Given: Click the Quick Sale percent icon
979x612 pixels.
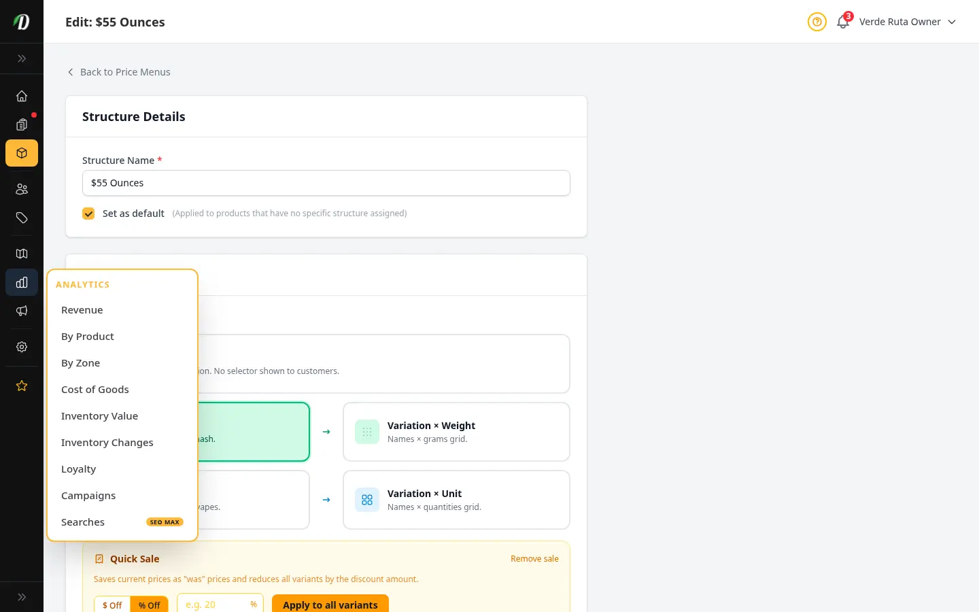Looking at the screenshot, I should (99, 559).
